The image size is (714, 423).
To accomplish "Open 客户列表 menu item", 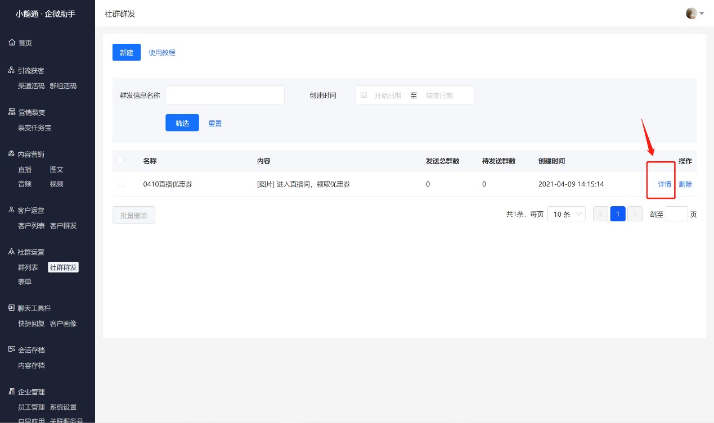I will pyautogui.click(x=32, y=225).
